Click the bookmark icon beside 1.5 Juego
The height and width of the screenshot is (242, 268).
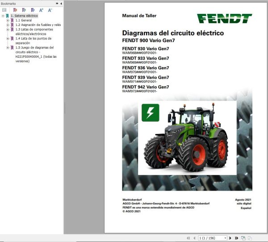click(12, 47)
